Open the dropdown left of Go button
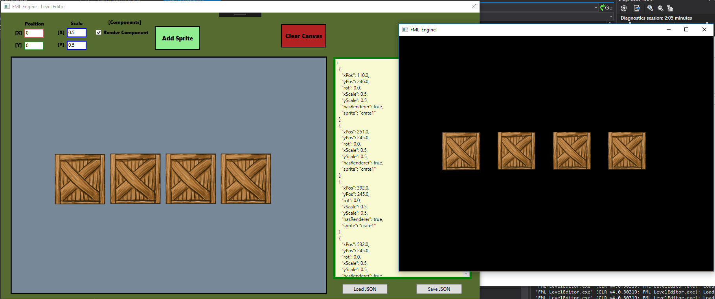This screenshot has width=715, height=299. (x=596, y=8)
